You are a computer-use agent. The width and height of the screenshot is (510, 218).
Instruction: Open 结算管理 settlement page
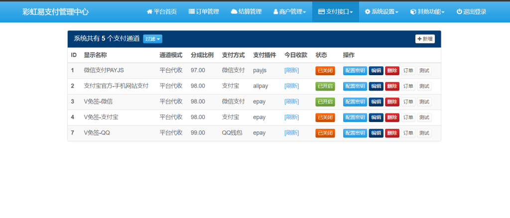coord(246,11)
